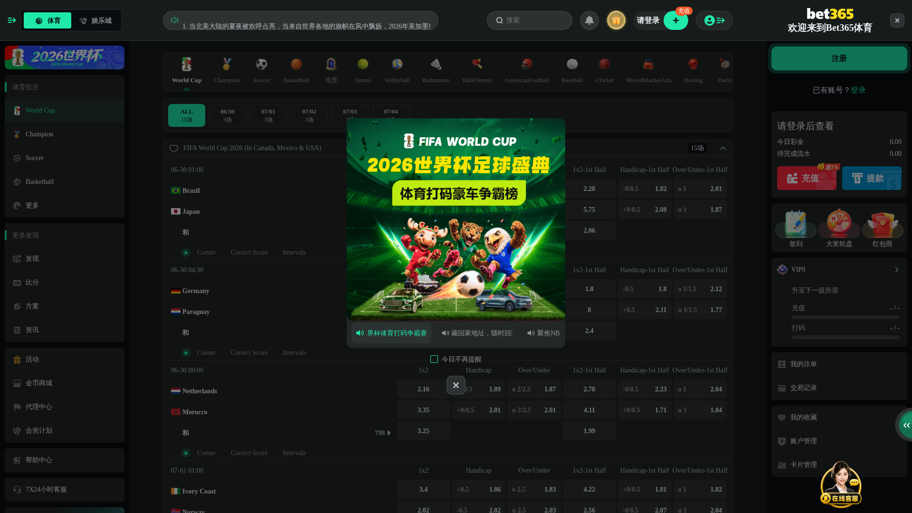Click the blue 提款 withdraw button

click(872, 178)
